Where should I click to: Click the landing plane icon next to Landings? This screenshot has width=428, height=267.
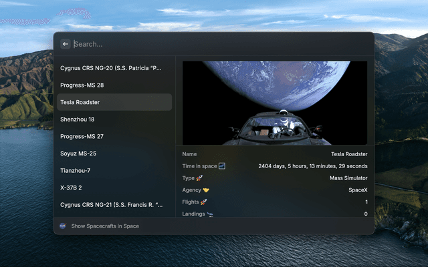pyautogui.click(x=210, y=214)
